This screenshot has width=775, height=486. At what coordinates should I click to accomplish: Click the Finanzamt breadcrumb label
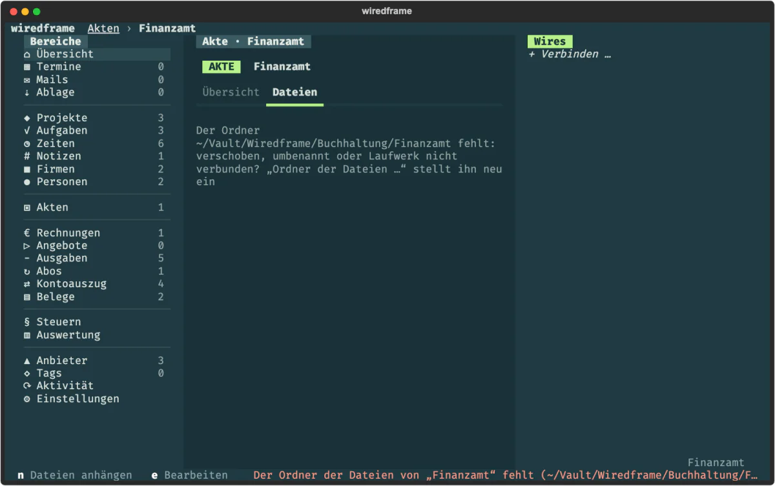[167, 28]
